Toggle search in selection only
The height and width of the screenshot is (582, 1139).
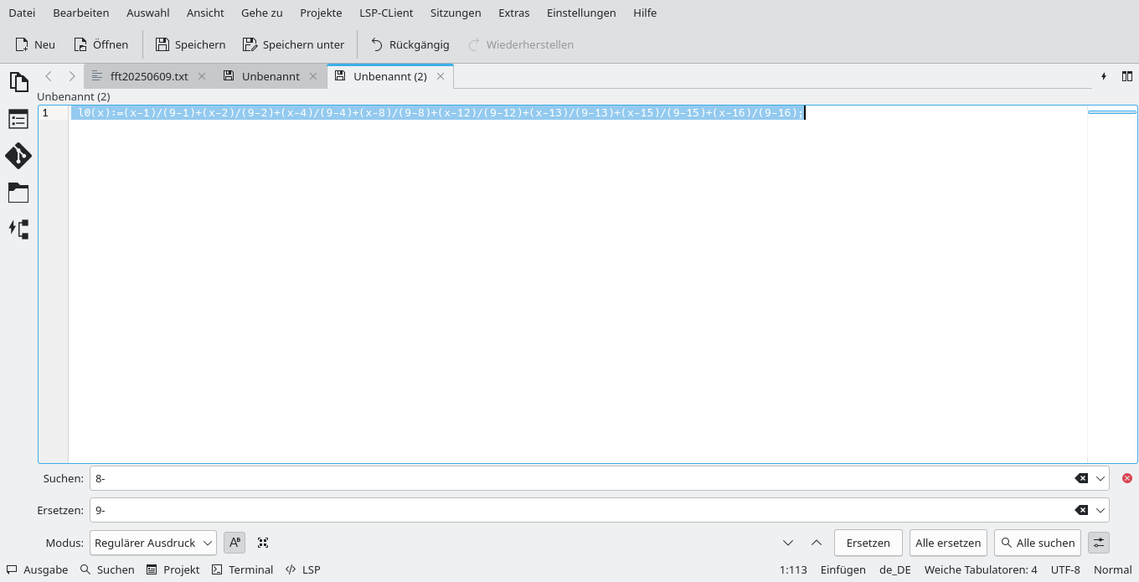(x=263, y=543)
